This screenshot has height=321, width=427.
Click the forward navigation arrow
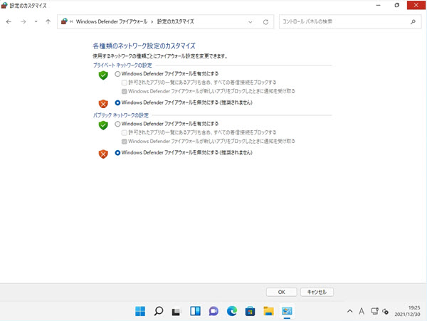(23, 22)
